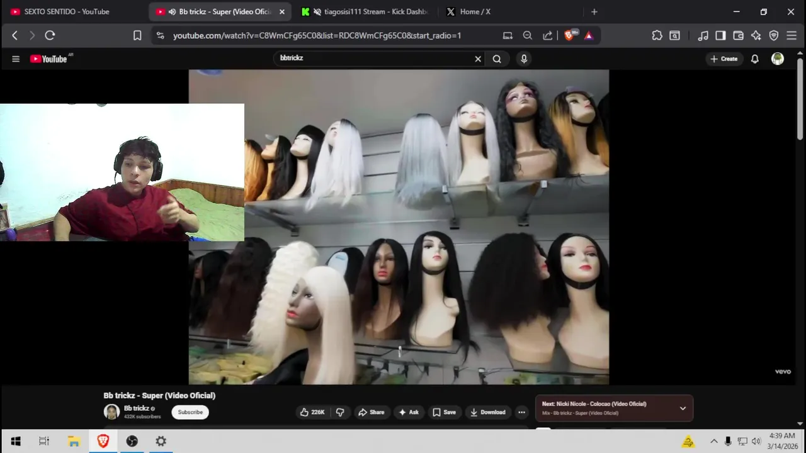Download the video

point(488,412)
